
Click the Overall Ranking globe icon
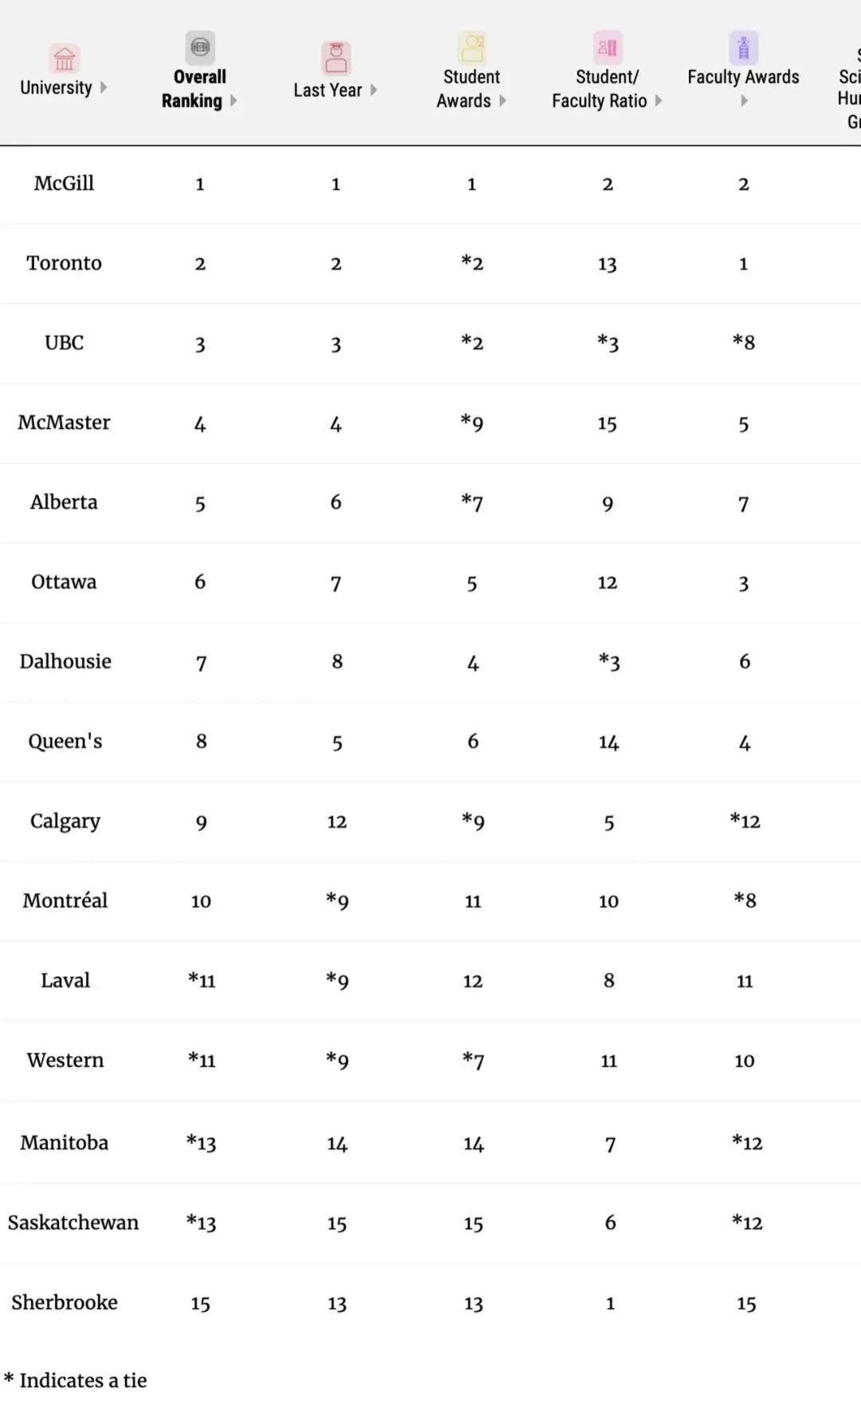tap(200, 47)
